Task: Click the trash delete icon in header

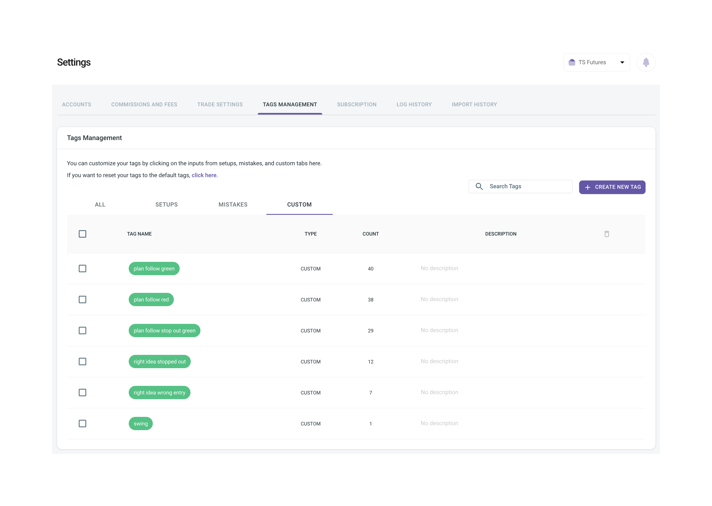Action: click(x=606, y=234)
